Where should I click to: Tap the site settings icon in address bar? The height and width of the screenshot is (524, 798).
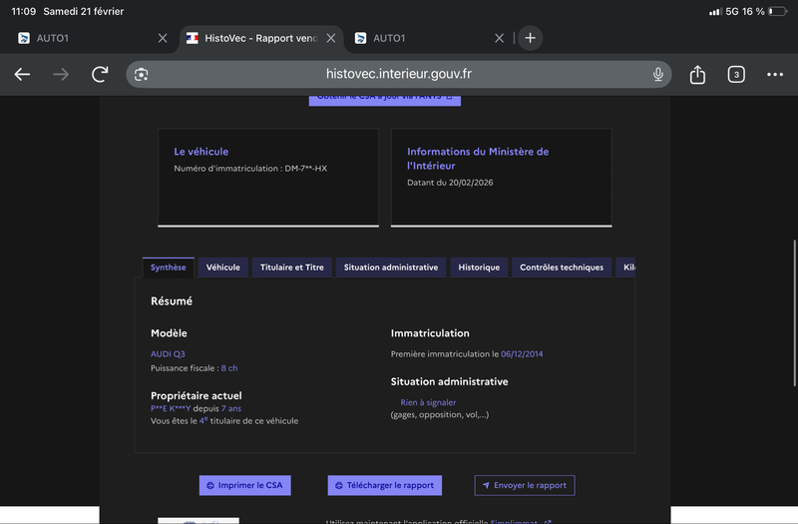142,75
